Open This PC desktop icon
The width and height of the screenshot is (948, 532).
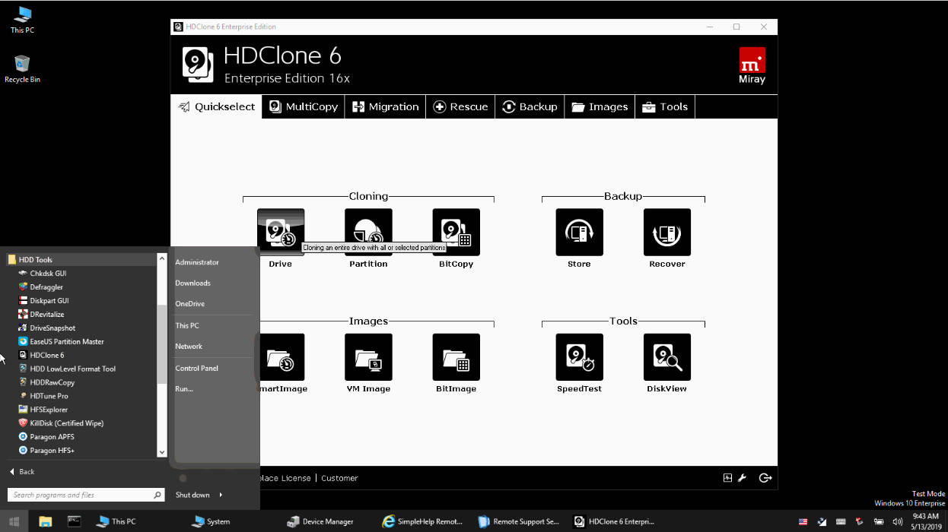pyautogui.click(x=22, y=20)
